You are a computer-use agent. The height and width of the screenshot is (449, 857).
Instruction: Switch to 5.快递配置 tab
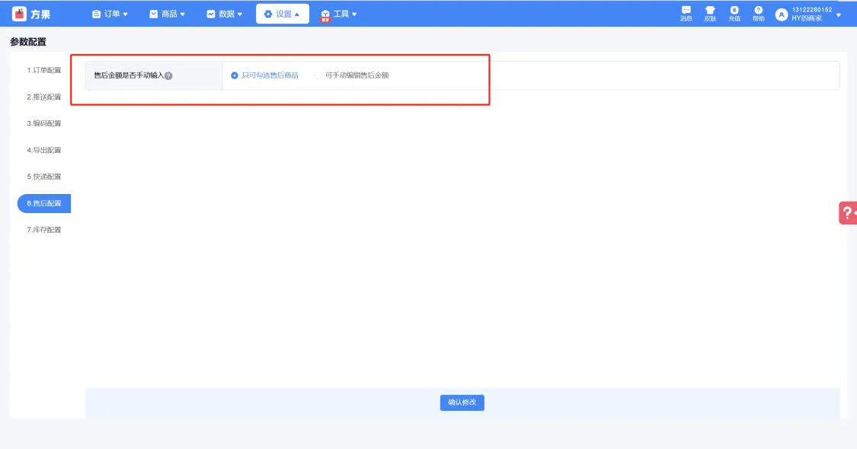tap(44, 177)
